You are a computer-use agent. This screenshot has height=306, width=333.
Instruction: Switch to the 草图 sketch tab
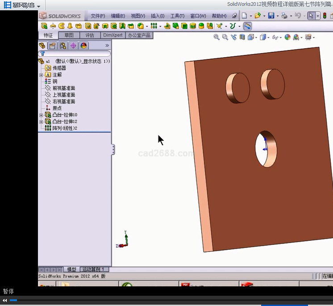[x=69, y=35]
